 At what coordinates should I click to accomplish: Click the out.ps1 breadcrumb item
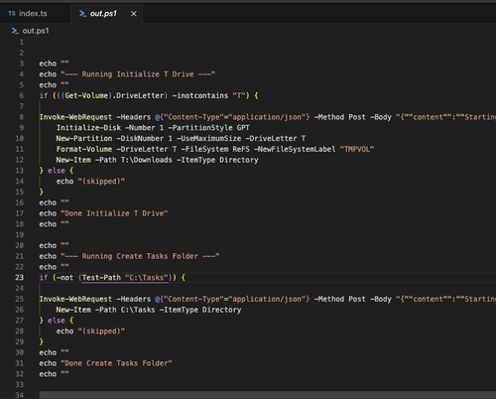pyautogui.click(x=36, y=31)
